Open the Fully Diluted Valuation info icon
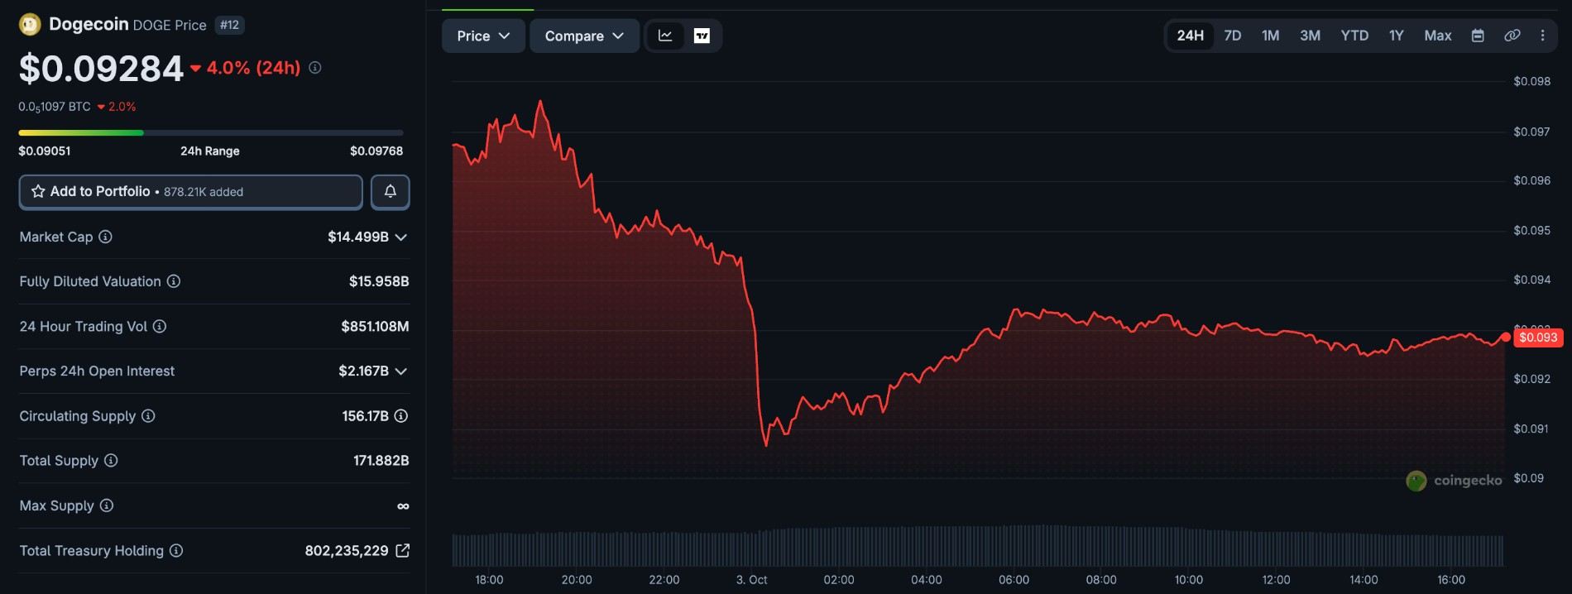 pyautogui.click(x=174, y=281)
